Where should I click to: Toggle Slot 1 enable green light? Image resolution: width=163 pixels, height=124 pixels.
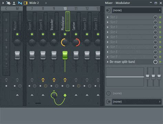[x=160, y=17]
